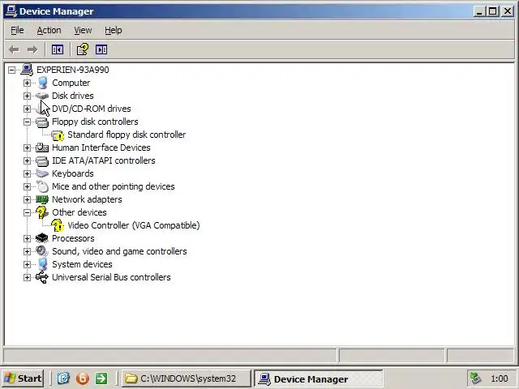Select 'Standard floppy disk controller' text
The width and height of the screenshot is (519, 389).
click(x=127, y=135)
